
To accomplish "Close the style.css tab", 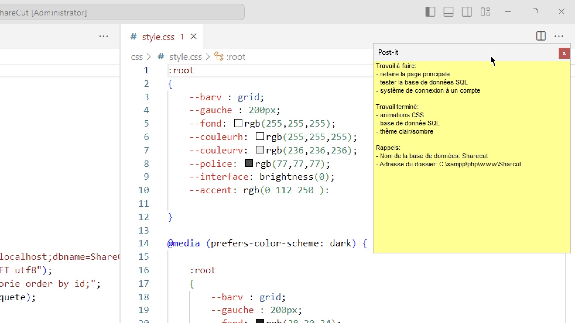I will click(194, 37).
